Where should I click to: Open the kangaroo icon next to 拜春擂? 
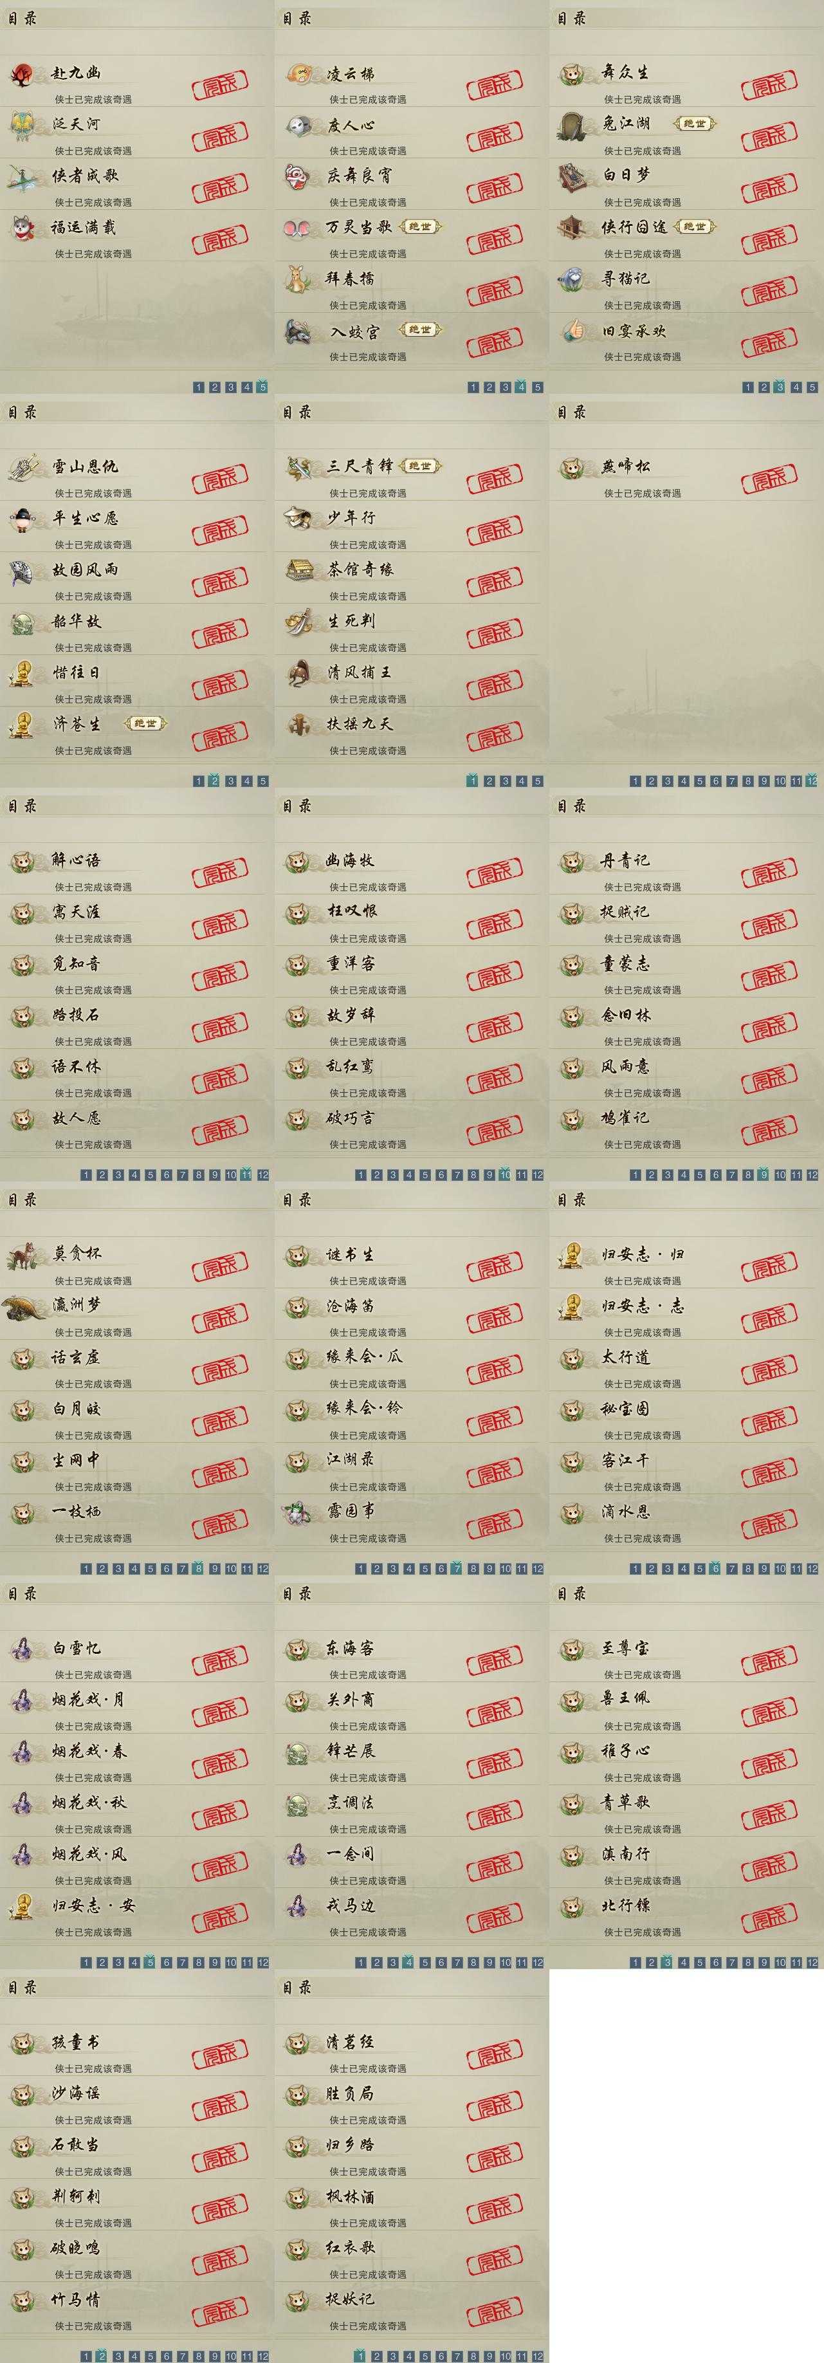click(298, 279)
